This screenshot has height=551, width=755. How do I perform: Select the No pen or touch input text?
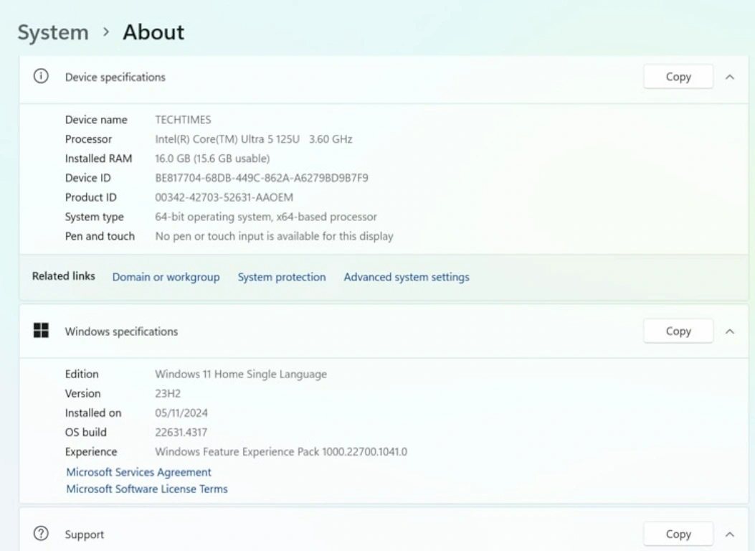274,236
